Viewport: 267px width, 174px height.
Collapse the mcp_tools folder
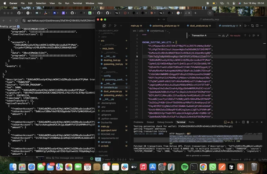(108, 48)
